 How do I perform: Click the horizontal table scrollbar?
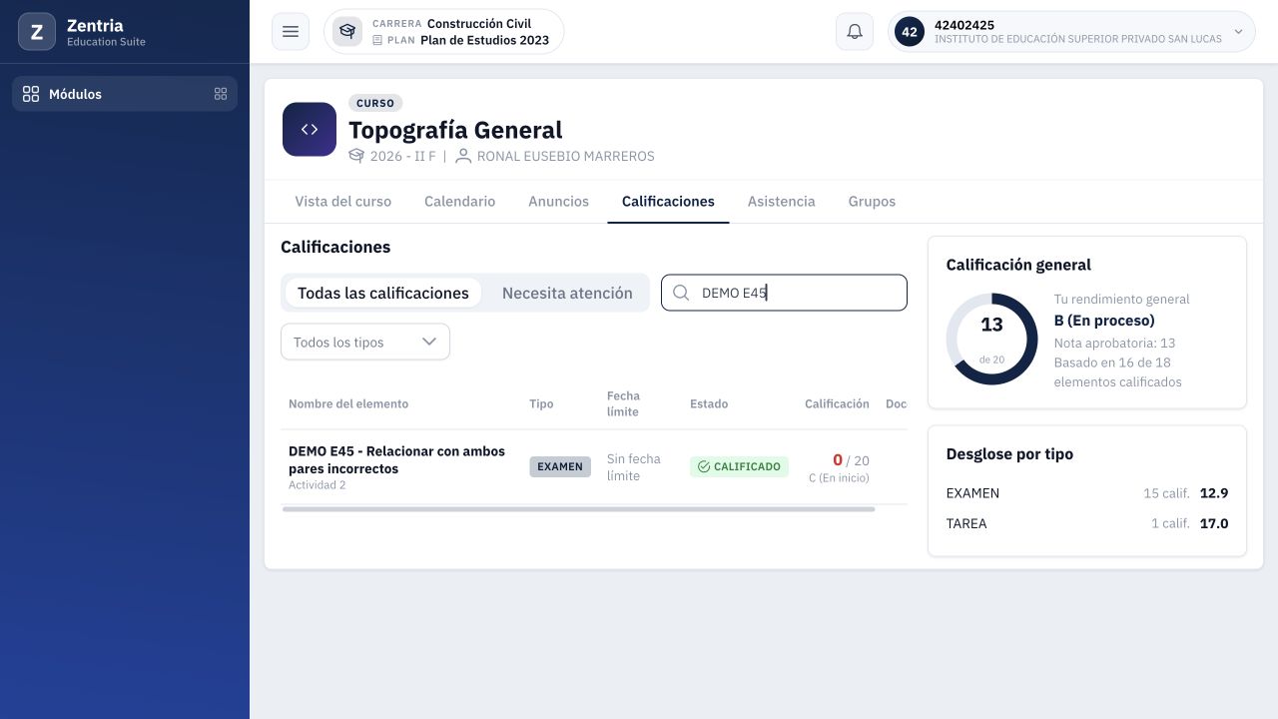[x=579, y=509]
